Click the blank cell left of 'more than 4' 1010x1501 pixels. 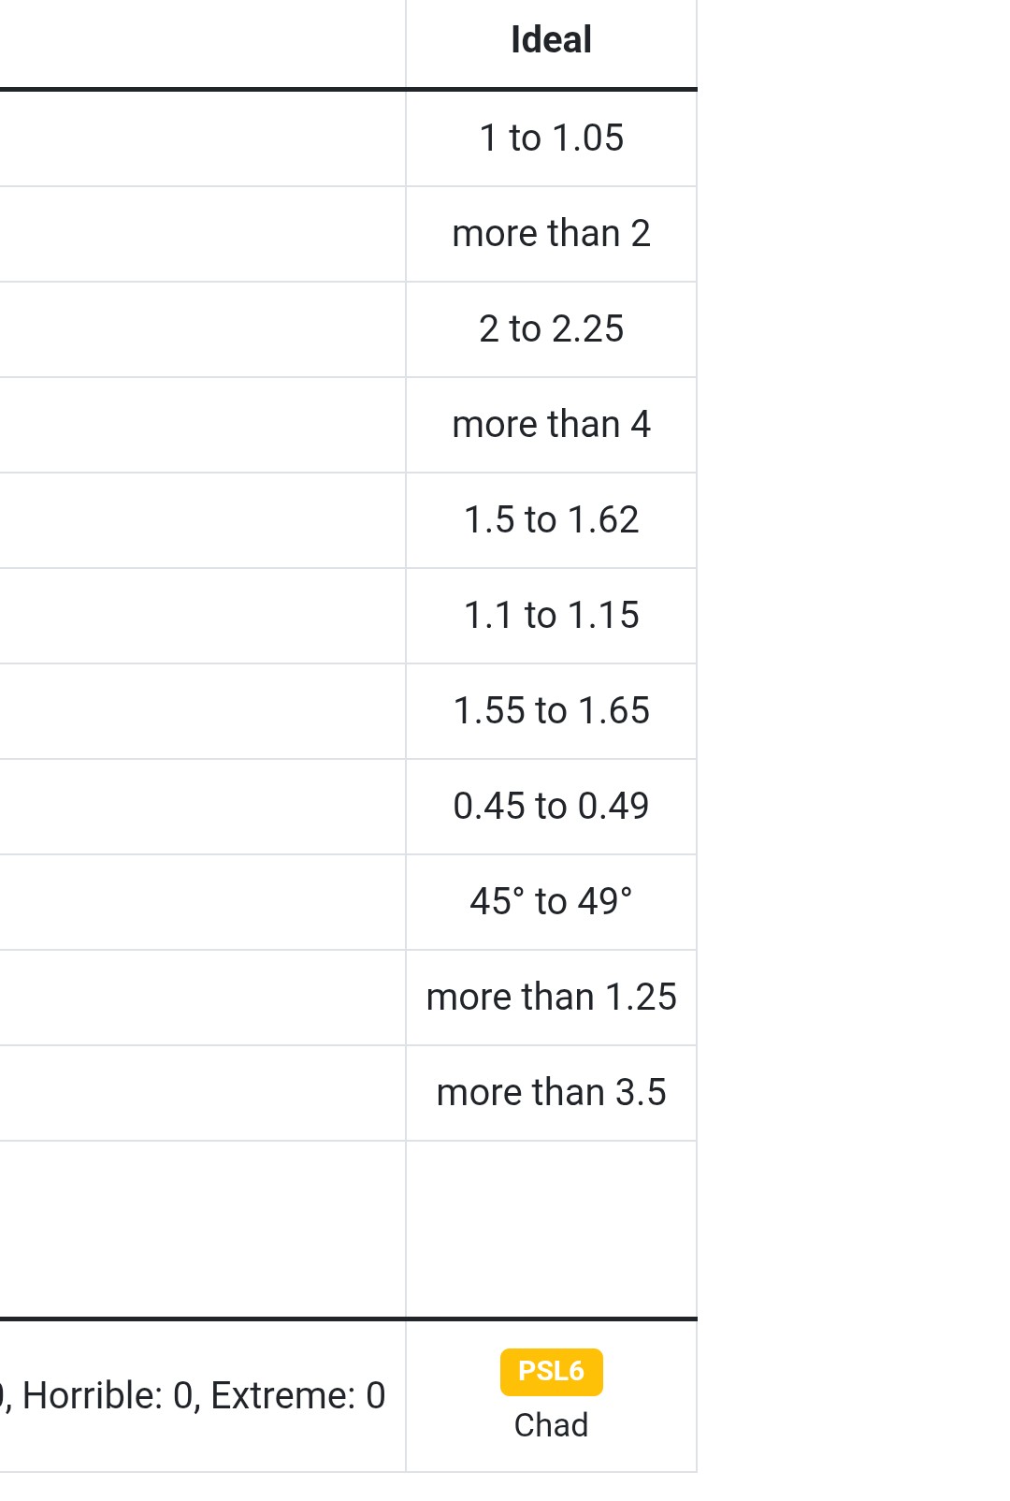coord(202,425)
